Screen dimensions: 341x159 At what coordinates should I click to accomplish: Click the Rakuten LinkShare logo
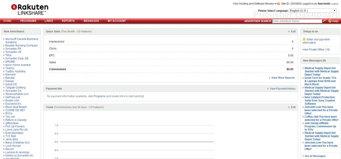point(30,10)
